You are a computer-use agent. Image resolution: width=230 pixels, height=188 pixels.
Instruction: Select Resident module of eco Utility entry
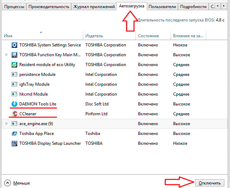pos(47,64)
